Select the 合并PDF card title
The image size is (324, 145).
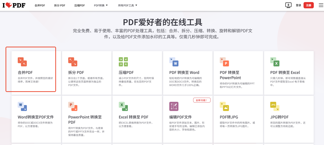[x=25, y=72]
